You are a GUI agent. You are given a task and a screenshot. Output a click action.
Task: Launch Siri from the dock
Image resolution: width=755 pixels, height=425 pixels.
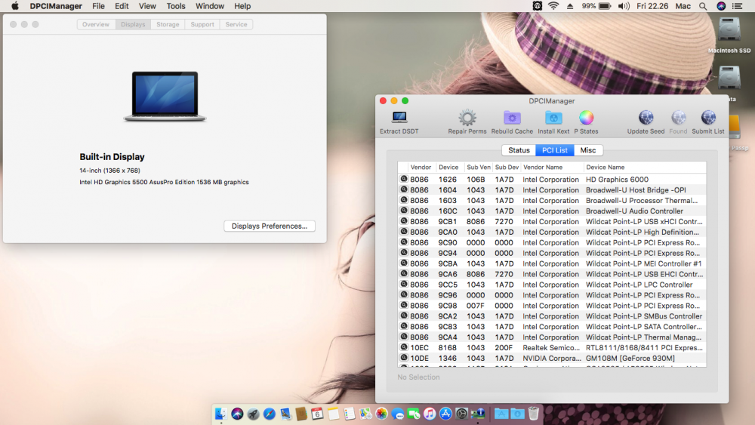click(237, 414)
